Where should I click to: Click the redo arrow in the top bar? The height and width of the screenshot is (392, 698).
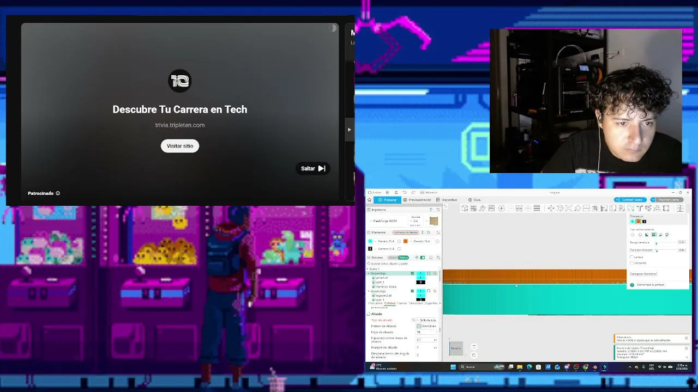point(413,192)
